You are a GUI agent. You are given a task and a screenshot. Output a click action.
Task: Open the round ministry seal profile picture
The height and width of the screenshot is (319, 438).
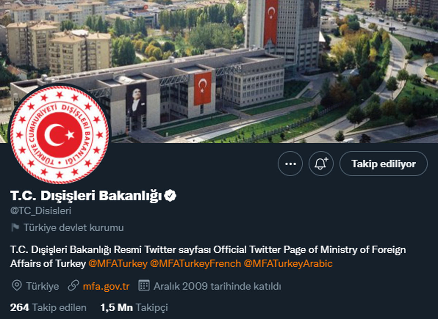(59, 135)
